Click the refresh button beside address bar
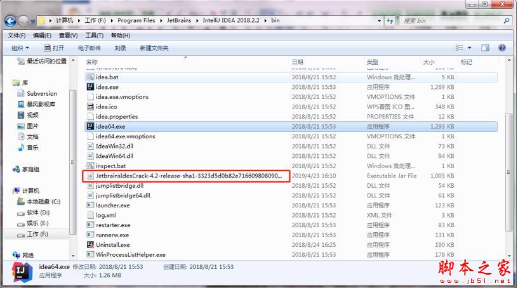The width and height of the screenshot is (518, 288). pos(390,21)
